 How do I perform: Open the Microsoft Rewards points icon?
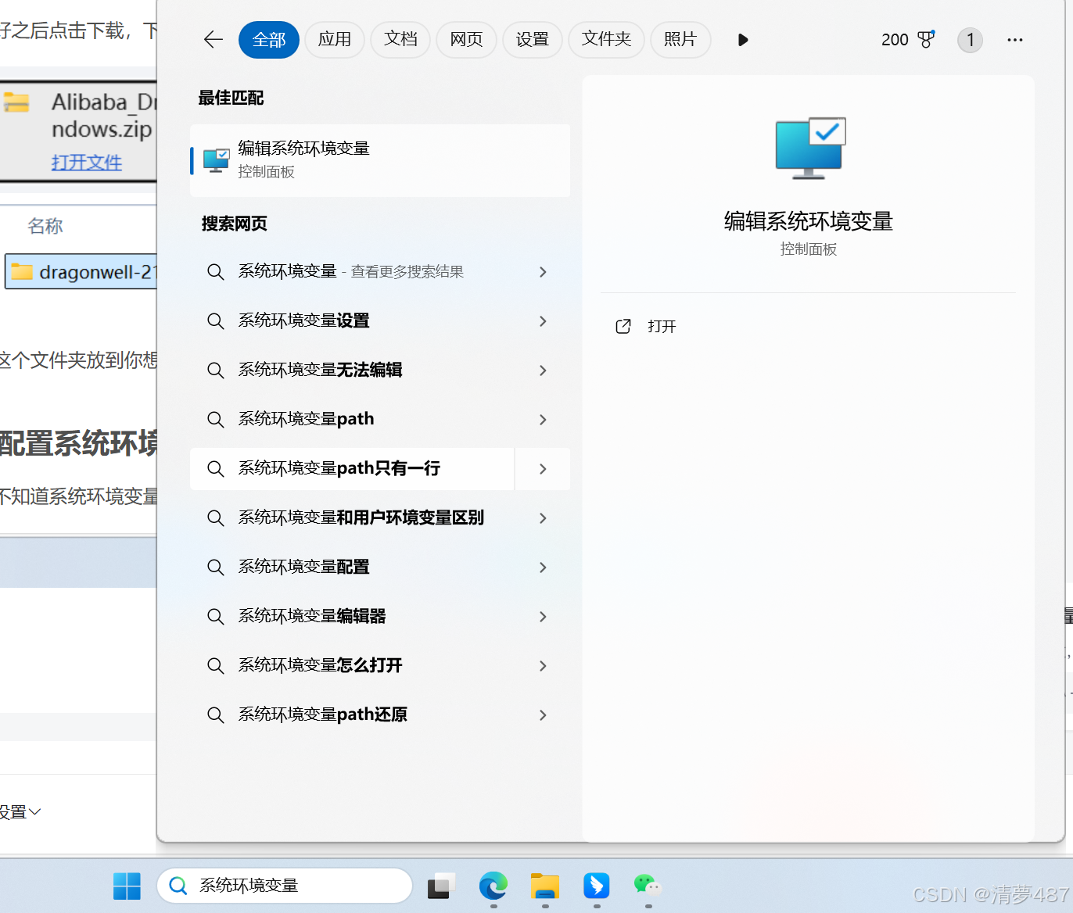(927, 39)
